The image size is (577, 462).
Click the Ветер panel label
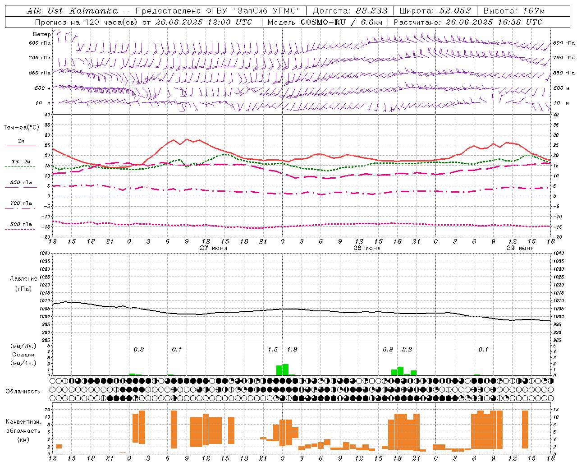click(41, 34)
